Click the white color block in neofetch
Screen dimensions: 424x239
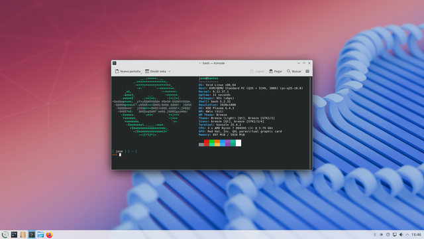[x=238, y=143]
